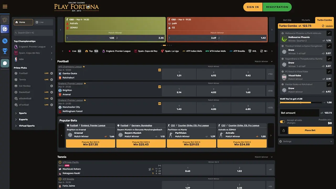Image resolution: width=336 pixels, height=189 pixels.
Task: Open the AFC Champions League link
Action: tap(70, 67)
